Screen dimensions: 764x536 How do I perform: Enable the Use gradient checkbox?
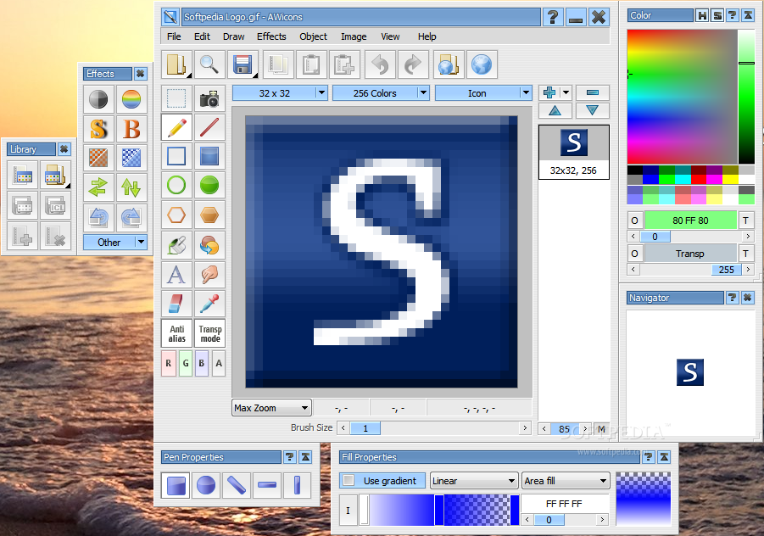[349, 481]
